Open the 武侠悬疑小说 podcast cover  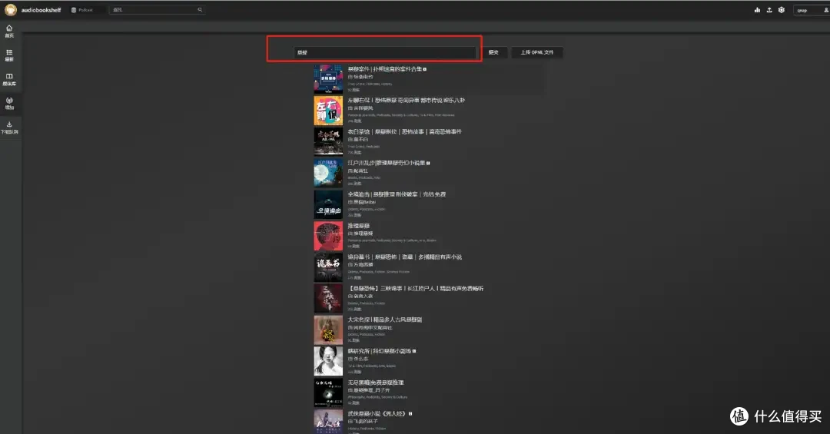click(x=328, y=422)
